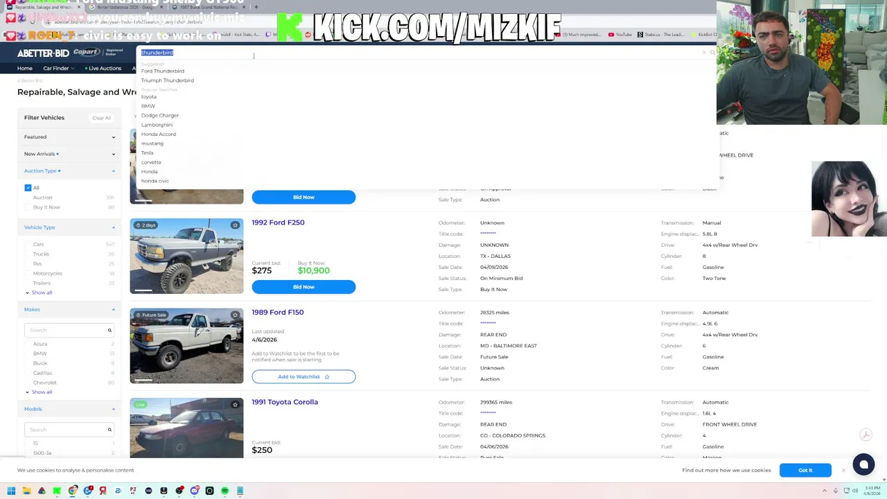887x499 pixels.
Task: Open the A Better Bid logo
Action: pyautogui.click(x=43, y=53)
